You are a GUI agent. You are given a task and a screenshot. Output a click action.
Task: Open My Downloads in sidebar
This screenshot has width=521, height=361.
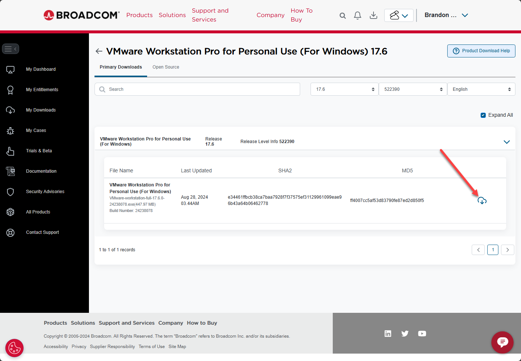tap(41, 110)
